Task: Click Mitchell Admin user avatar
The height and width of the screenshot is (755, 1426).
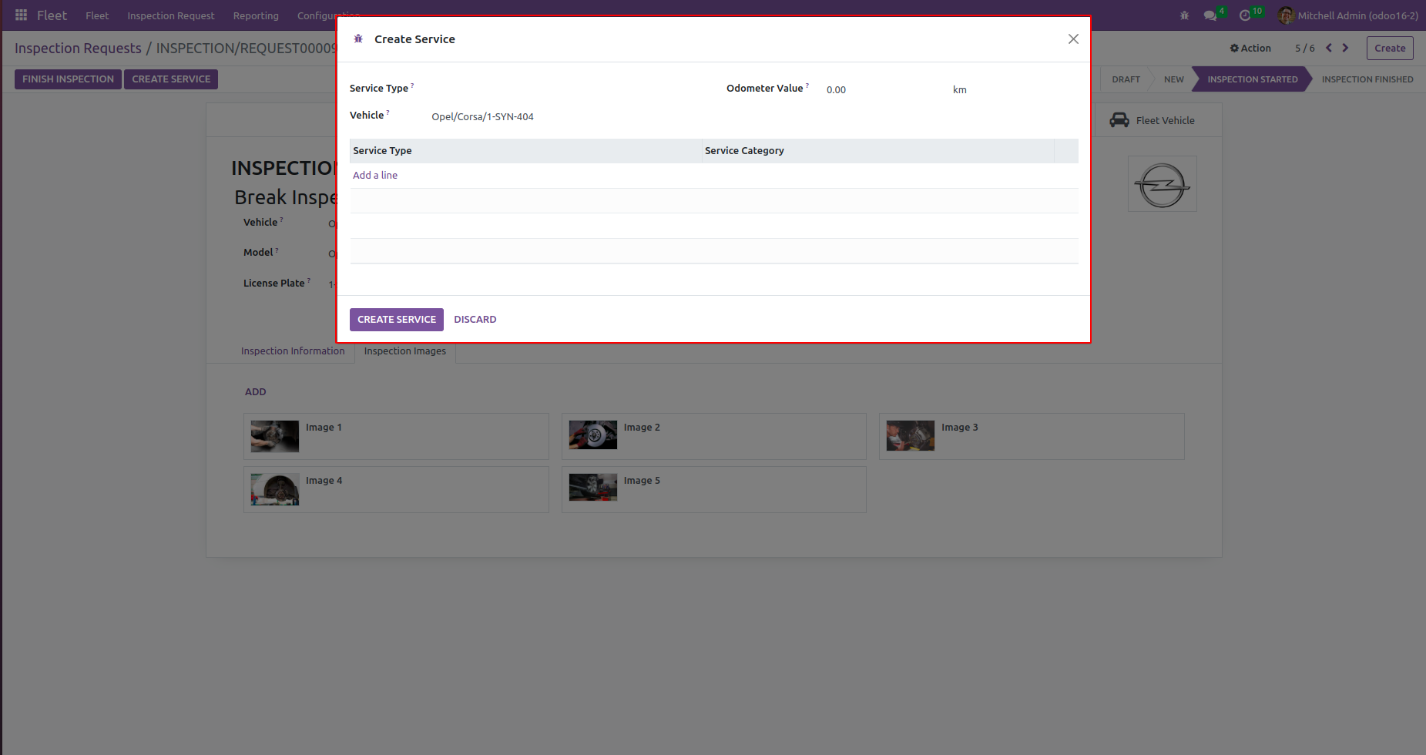Action: click(x=1285, y=15)
